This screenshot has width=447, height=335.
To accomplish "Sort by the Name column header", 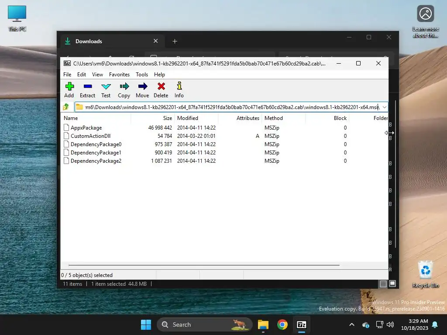I will [x=96, y=118].
